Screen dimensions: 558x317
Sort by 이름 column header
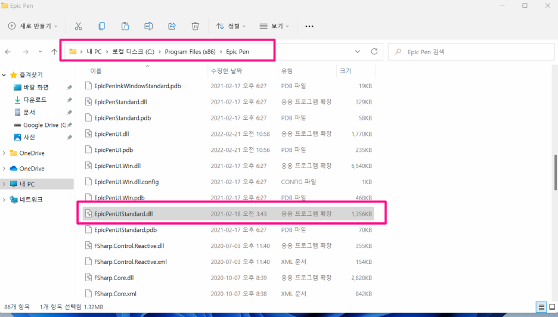(96, 71)
